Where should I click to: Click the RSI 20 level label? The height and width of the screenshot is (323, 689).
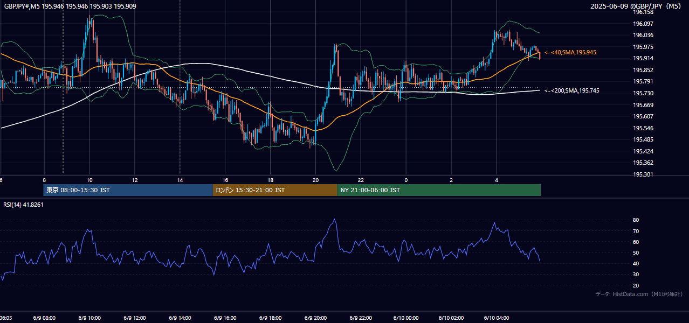pos(636,285)
